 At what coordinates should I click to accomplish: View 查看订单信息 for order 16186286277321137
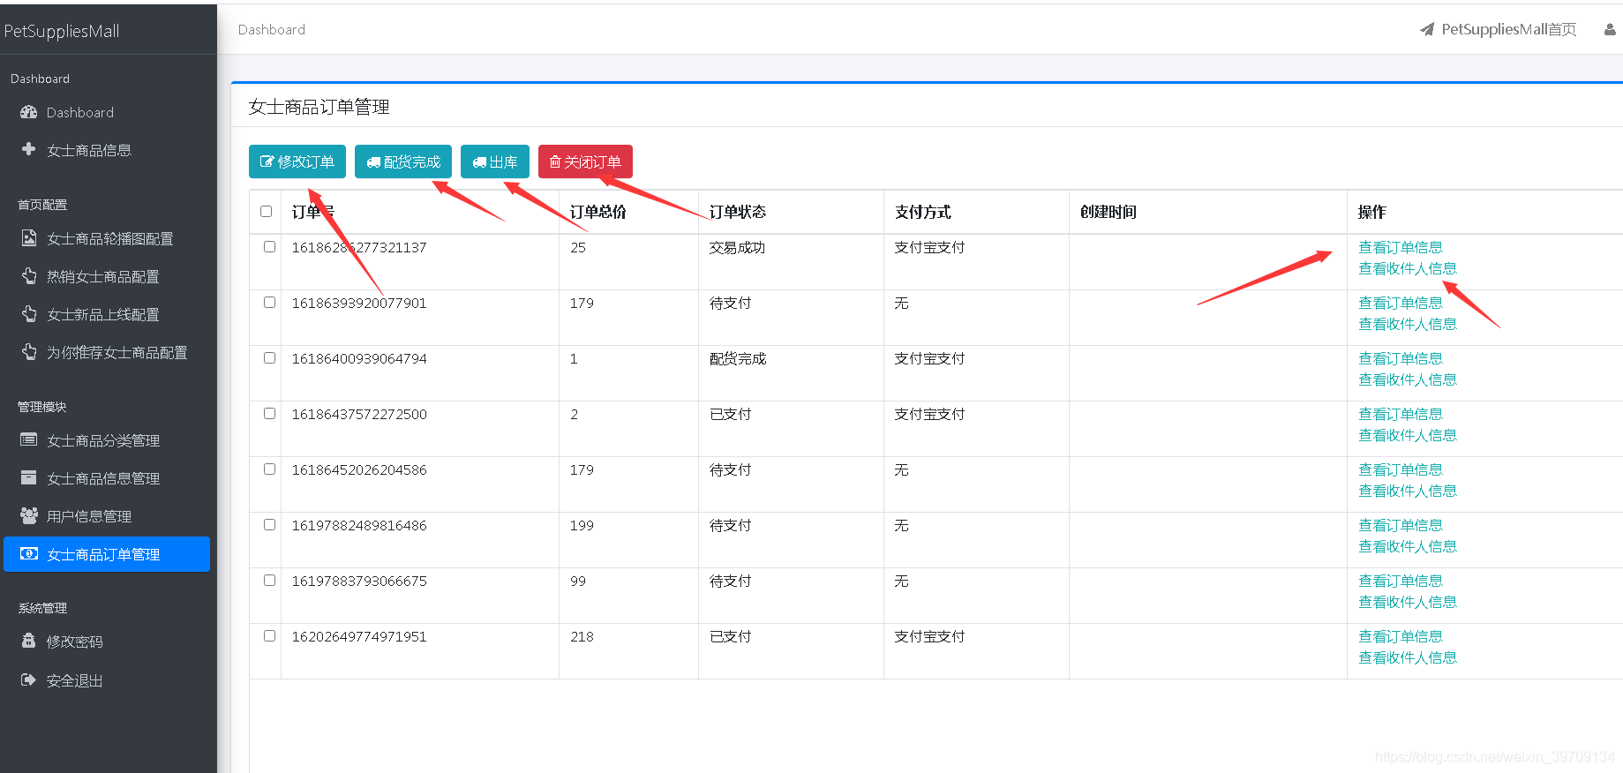click(x=1401, y=247)
